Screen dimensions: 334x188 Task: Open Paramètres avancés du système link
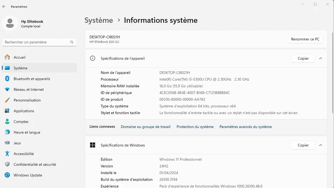click(246, 127)
